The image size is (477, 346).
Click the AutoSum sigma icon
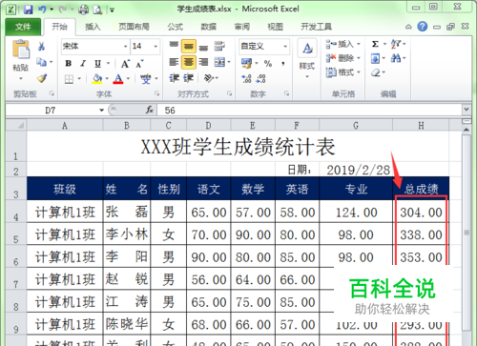click(375, 44)
